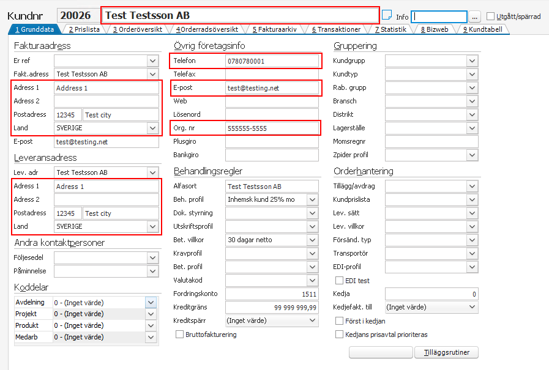Image resolution: width=549 pixels, height=370 pixels.
Task: Enable the EDI test checkbox
Action: pos(340,281)
